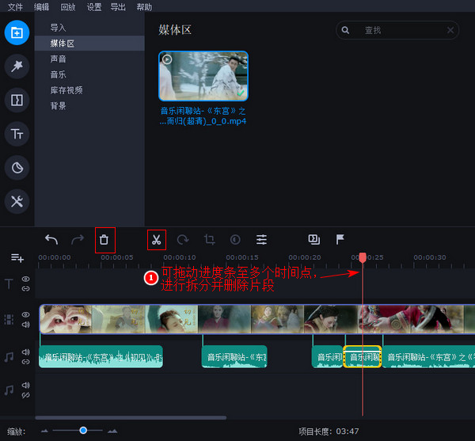
Task: Open the More Tools wrench icon
Action: [17, 201]
